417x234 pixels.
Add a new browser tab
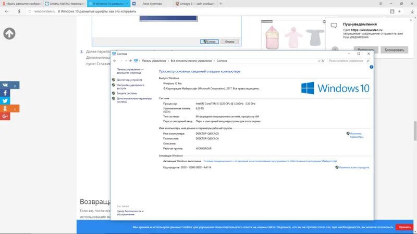click(x=220, y=4)
